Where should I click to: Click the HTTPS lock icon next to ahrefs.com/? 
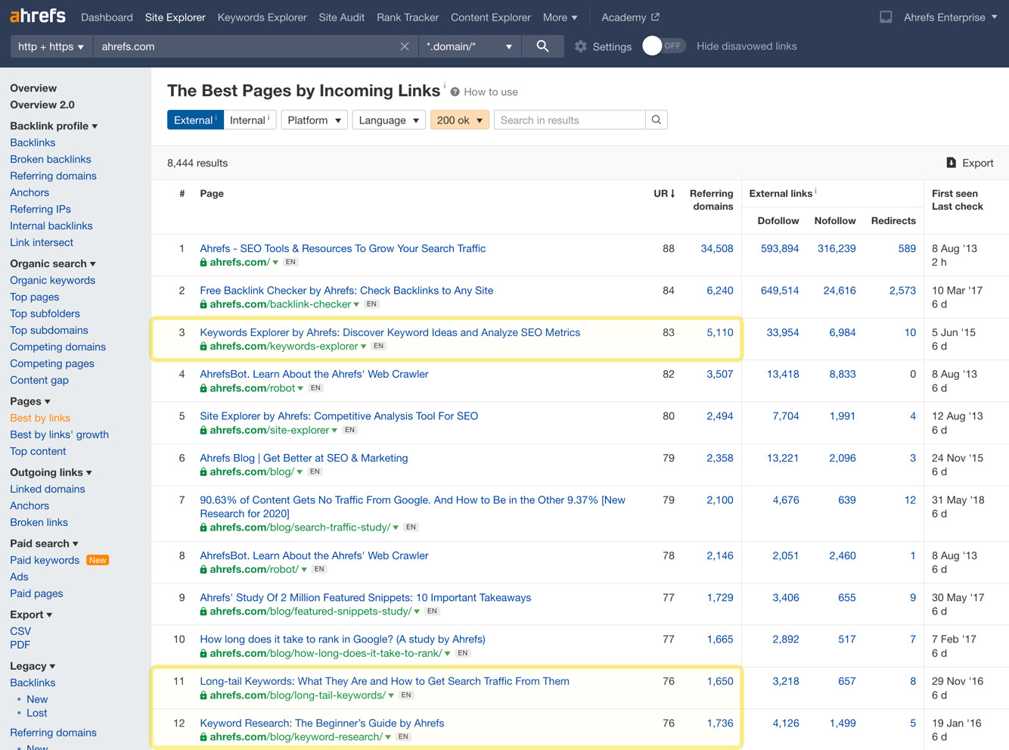(202, 262)
